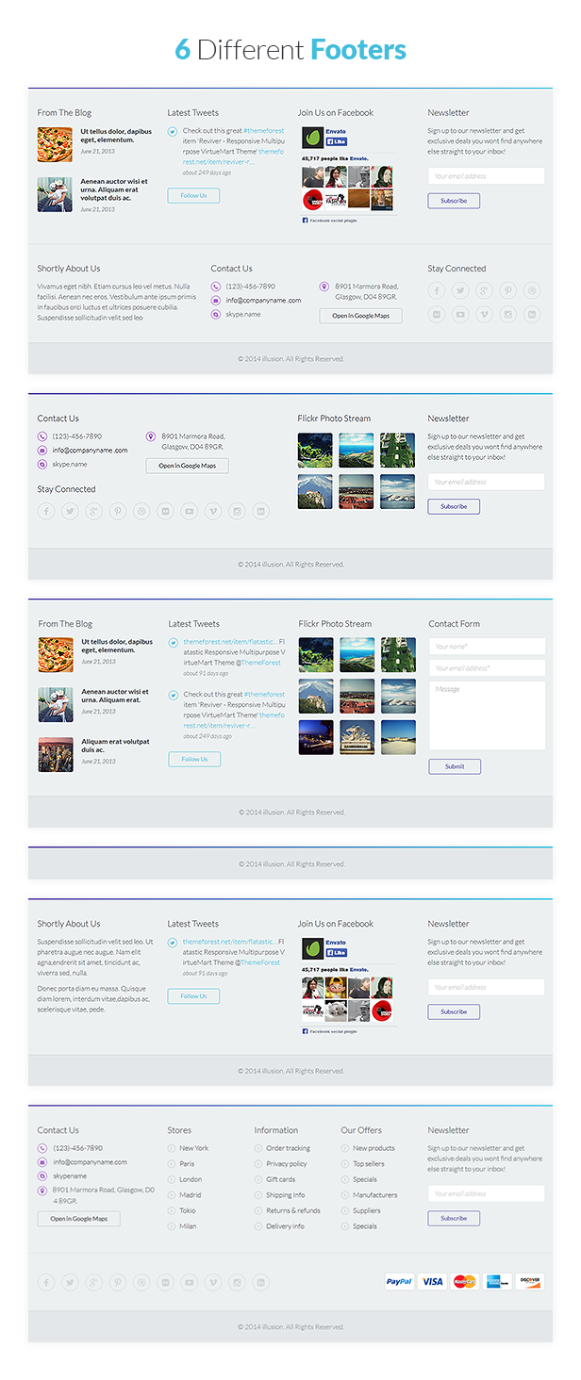581x1380 pixels.
Task: Click Pinterest icon in row beside payment logos
Action: point(118,1282)
